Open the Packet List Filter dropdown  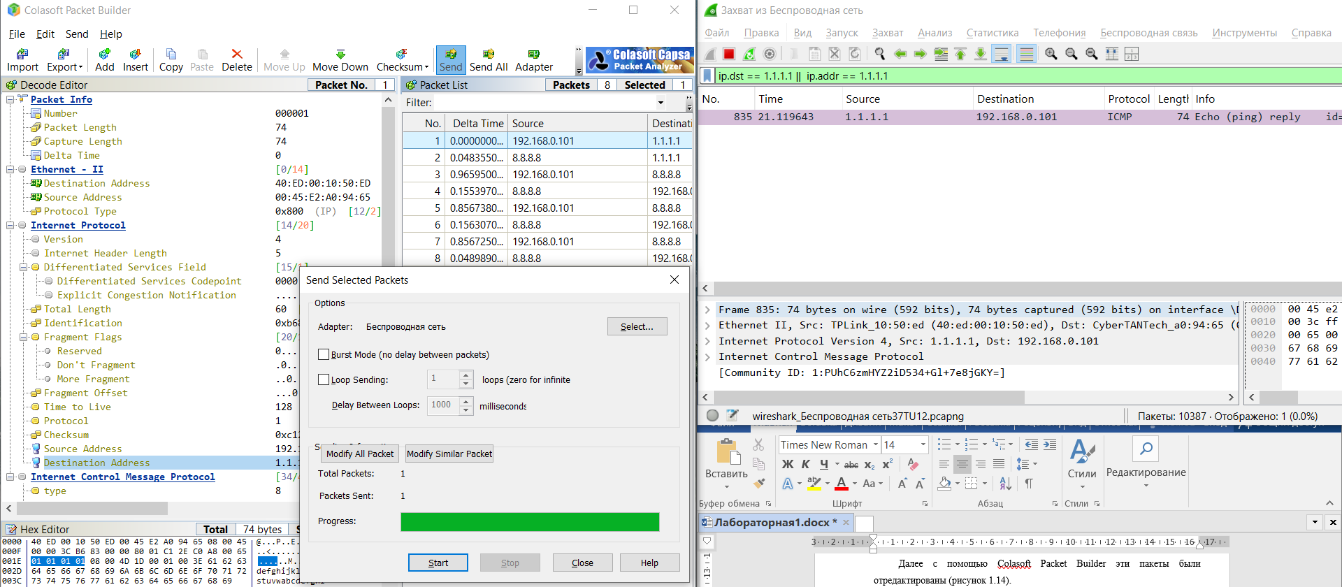tap(661, 103)
